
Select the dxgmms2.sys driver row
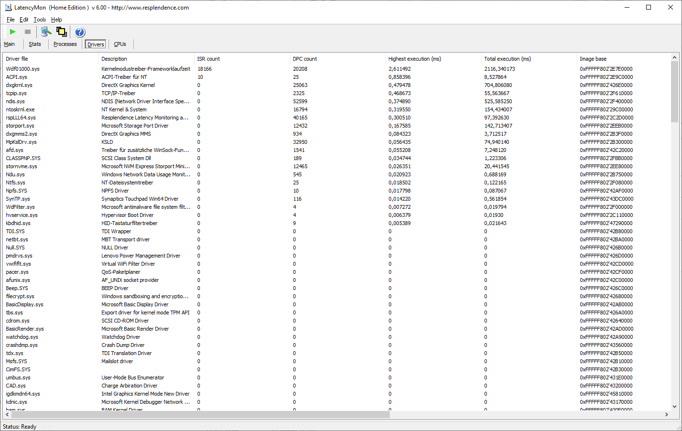pyautogui.click(x=337, y=134)
